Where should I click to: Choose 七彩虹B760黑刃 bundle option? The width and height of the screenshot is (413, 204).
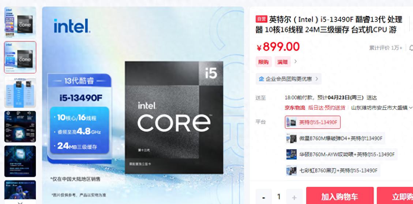point(333,170)
